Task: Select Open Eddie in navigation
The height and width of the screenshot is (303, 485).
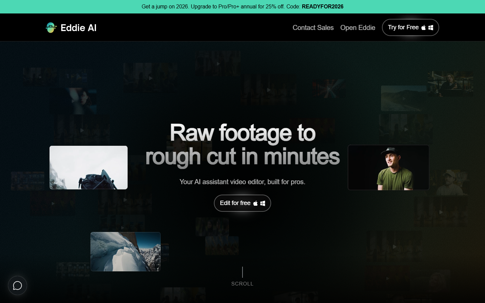Action: [x=358, y=28]
